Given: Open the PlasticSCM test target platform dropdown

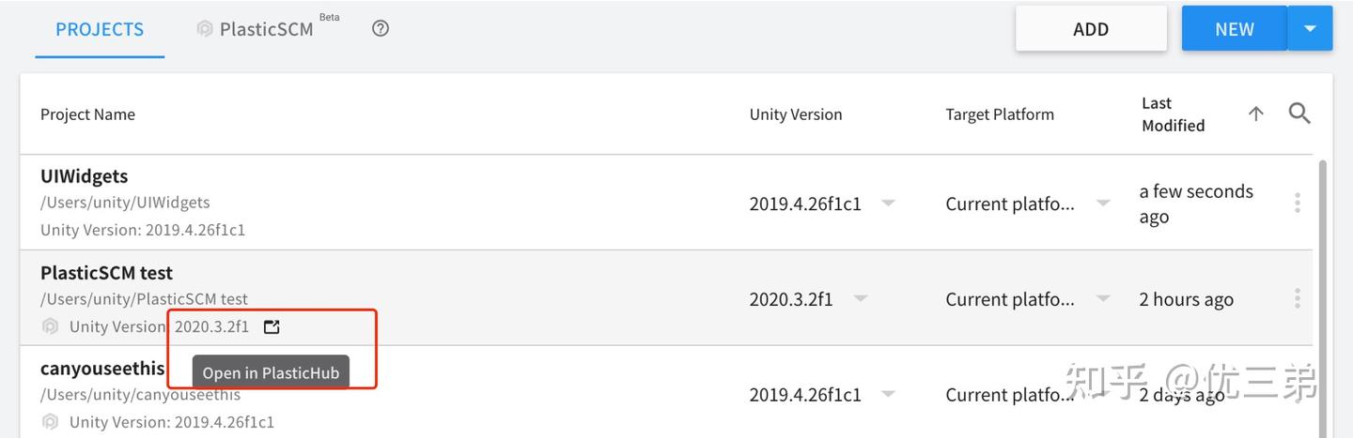Looking at the screenshot, I should coord(1103,299).
